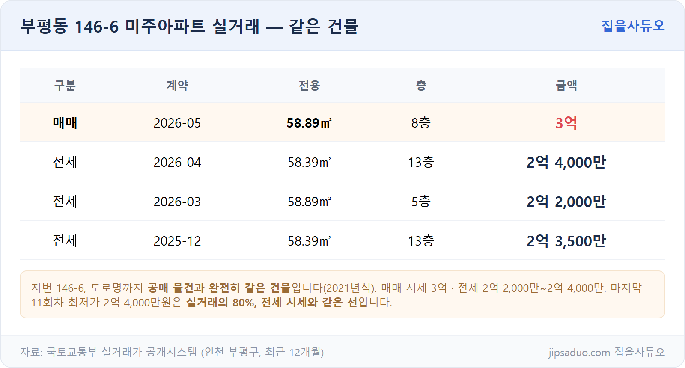Click the contract date 2026-05
Viewport: 685px width, 368px height.
[177, 123]
